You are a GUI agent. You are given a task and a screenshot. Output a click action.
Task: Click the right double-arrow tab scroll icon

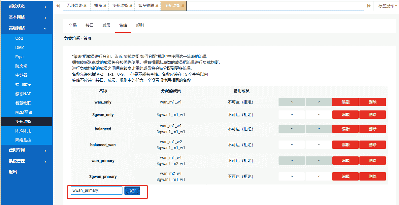click(x=369, y=6)
